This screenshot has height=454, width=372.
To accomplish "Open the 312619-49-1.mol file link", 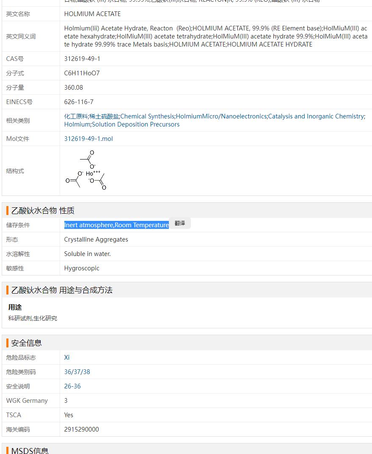I will click(x=88, y=139).
